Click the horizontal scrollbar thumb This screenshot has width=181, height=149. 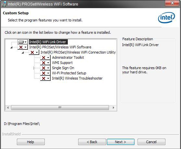(60, 107)
